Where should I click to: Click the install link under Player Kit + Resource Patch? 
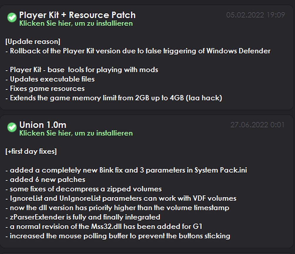coord(76,23)
